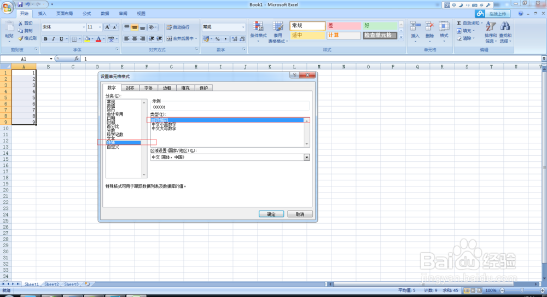The image size is (547, 297).
Task: Expand the cell styles gallery more arrow
Action: click(x=401, y=37)
